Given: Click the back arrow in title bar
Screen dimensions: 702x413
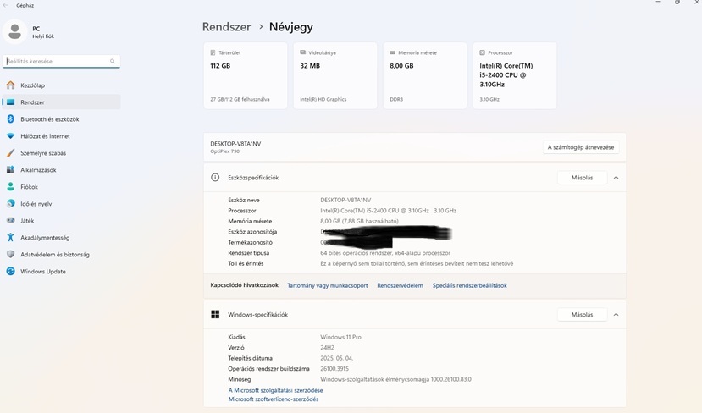Looking at the screenshot, I should coord(5,5).
